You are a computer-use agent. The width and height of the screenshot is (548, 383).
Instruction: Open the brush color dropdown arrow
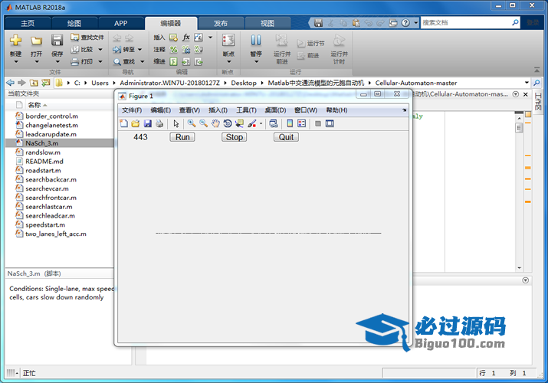(x=261, y=123)
